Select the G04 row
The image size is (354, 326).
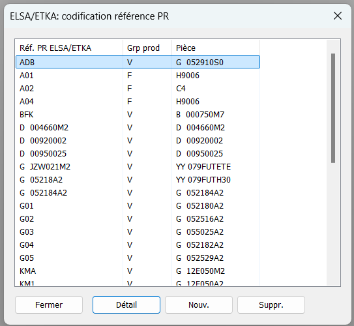click(x=138, y=245)
